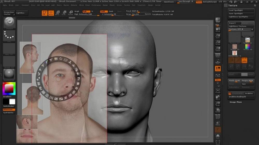Click the Frame icon in right shelf
The height and width of the screenshot is (145, 259).
coord(218,91)
